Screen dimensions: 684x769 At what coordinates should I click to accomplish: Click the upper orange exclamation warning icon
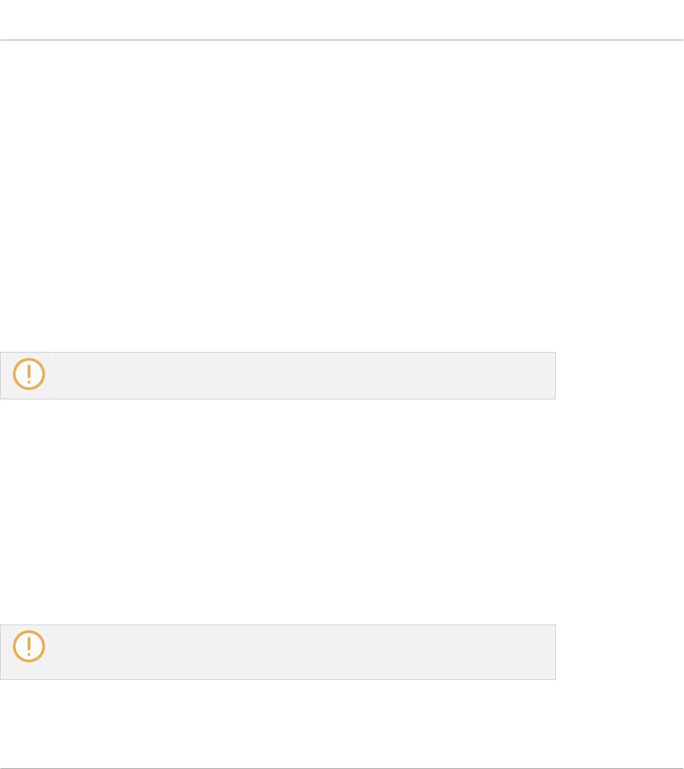(x=29, y=375)
